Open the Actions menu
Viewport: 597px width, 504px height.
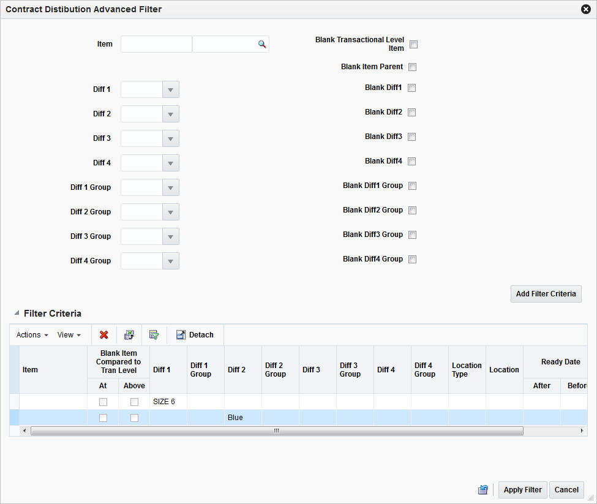click(x=31, y=335)
